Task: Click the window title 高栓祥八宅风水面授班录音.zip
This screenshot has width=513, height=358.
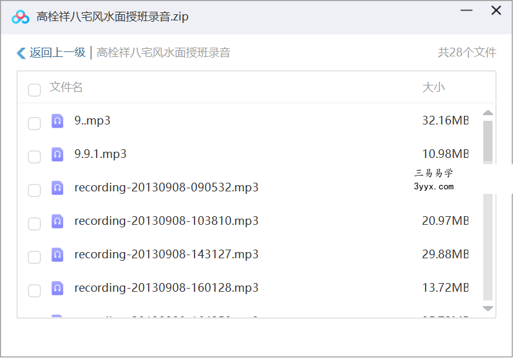Action: (112, 17)
